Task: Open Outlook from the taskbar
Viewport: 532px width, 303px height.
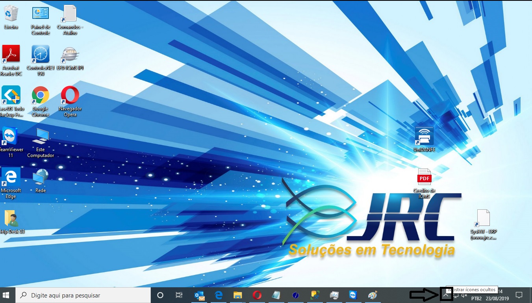Action: (200, 295)
